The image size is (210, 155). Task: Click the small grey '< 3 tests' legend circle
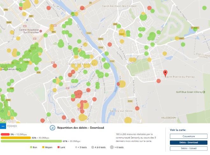pyautogui.click(x=76, y=147)
